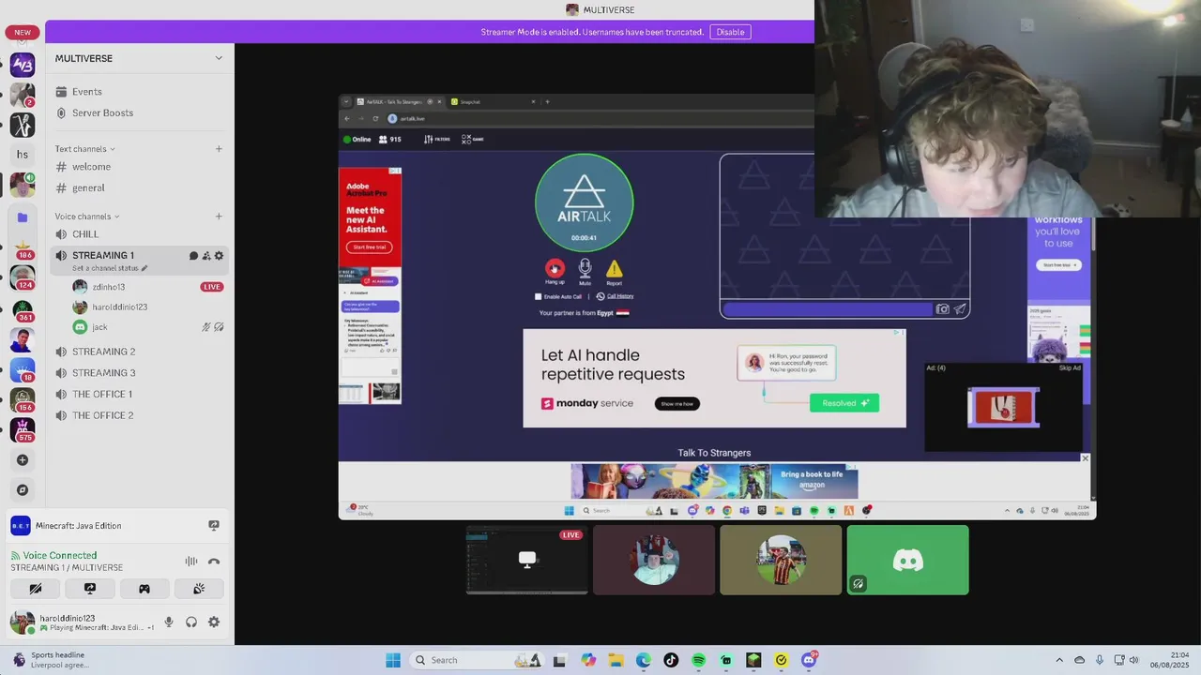Open AirTalk Filters option
Image resolution: width=1201 pixels, height=675 pixels.
[x=437, y=139]
